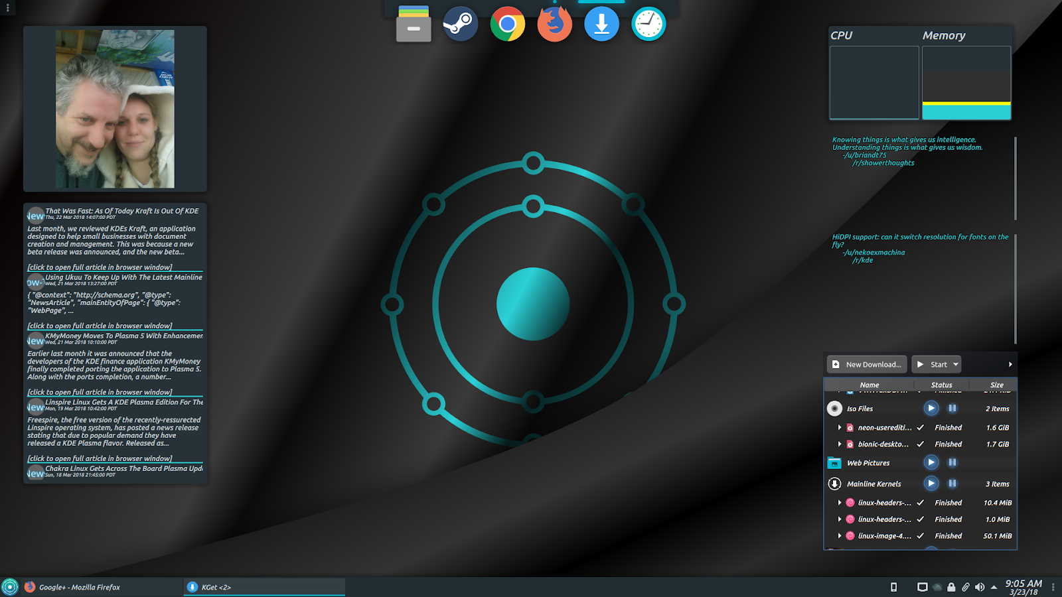
Task: Open the HiDPI support Reddit post
Action: point(920,241)
